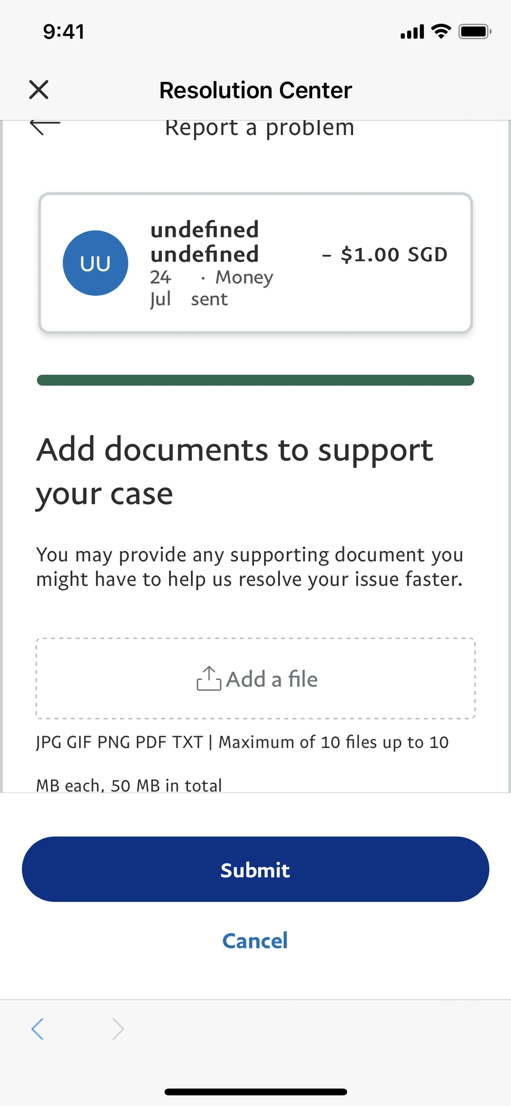Tap the undefined undefined payee name
Viewport: 511px width, 1106px height.
click(x=204, y=242)
